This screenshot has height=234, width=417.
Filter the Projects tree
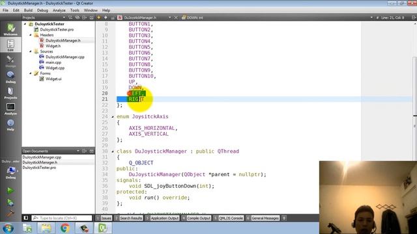coord(70,18)
